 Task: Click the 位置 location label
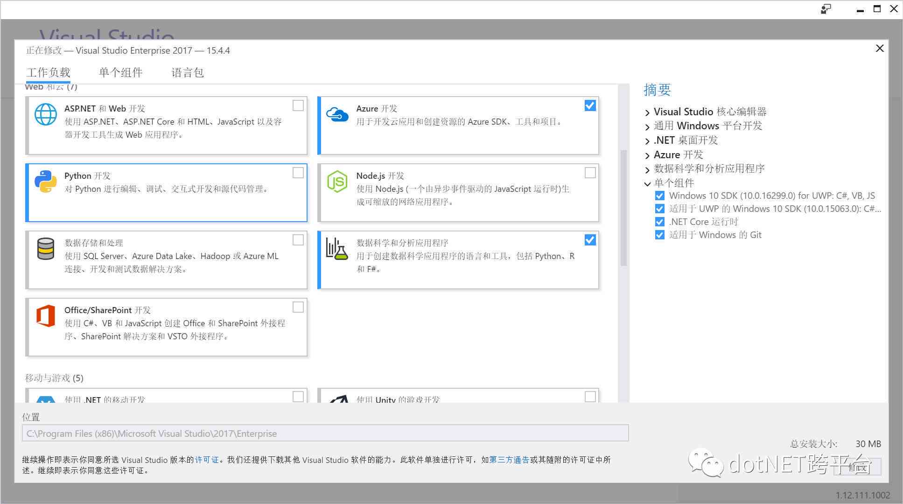31,417
